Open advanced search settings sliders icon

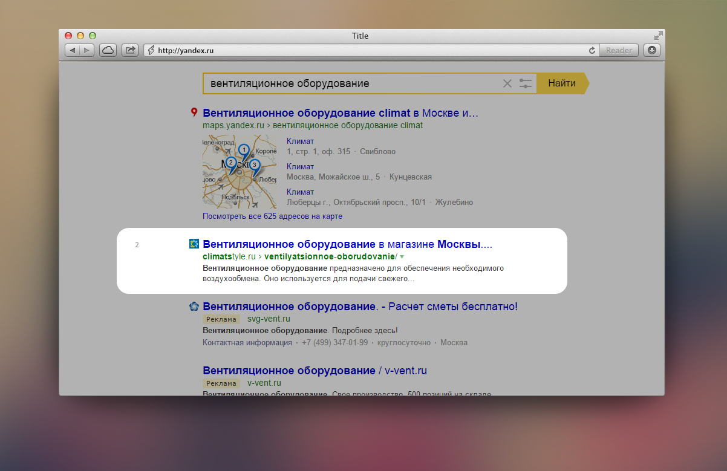pos(526,83)
